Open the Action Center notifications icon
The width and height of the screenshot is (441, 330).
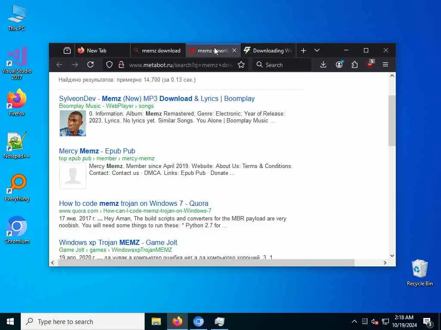[x=428, y=322]
